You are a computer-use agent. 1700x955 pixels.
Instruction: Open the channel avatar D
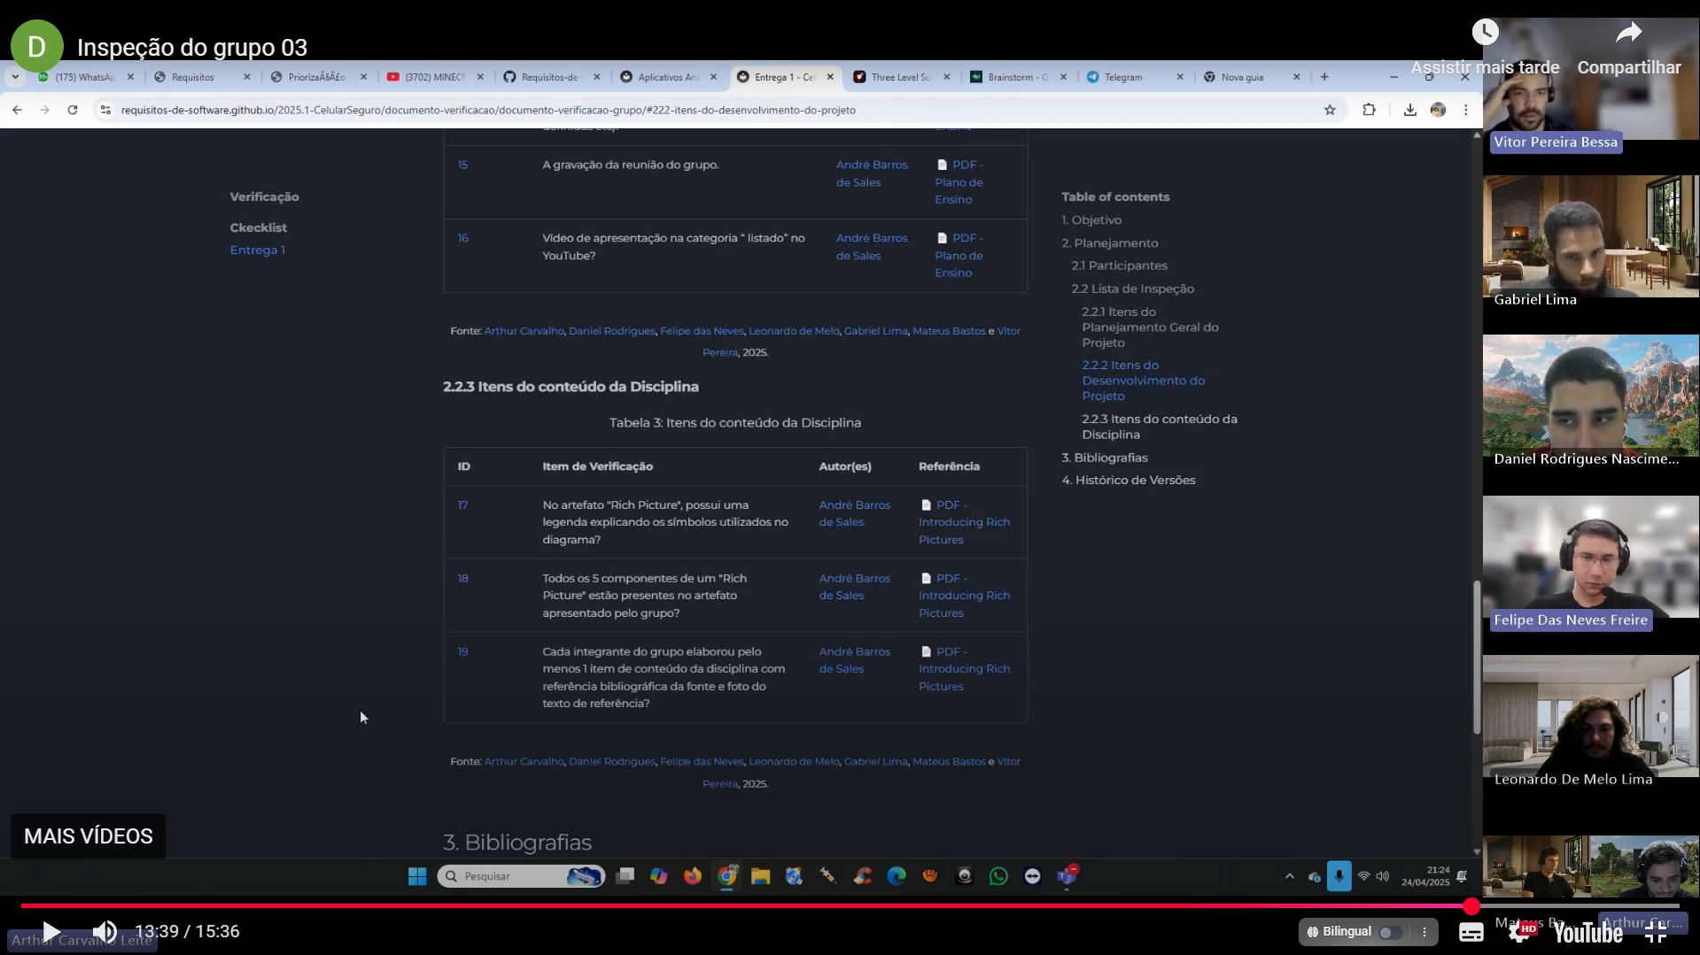click(x=37, y=47)
